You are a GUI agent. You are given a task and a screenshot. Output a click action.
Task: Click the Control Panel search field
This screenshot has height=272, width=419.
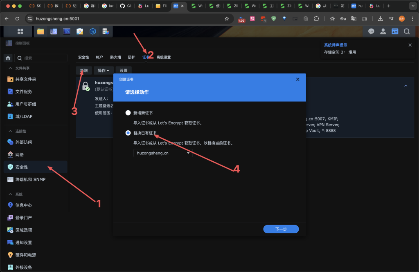[x=43, y=58]
